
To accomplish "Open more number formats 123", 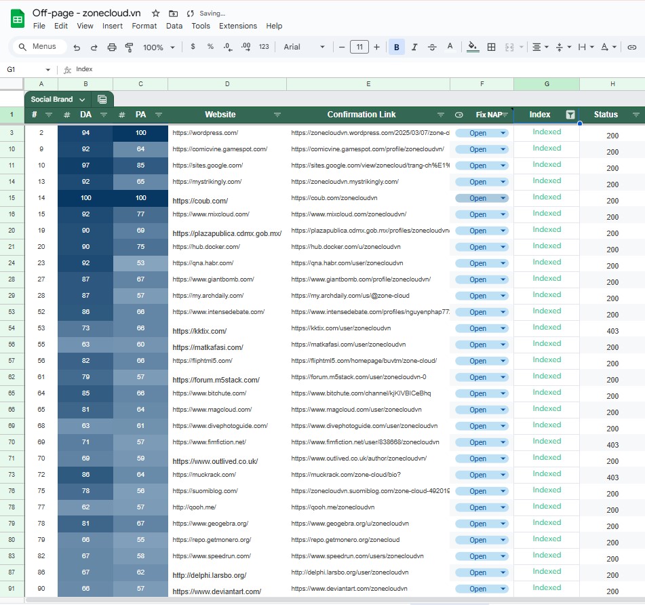I will pyautogui.click(x=264, y=47).
